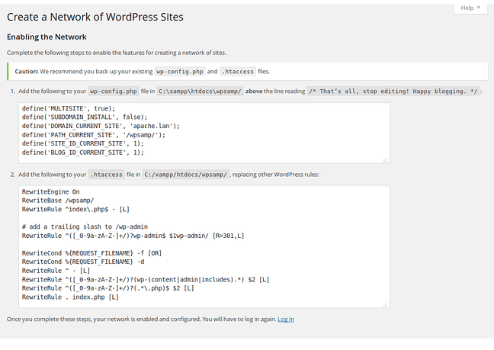Click inside the wp-config.php code textarea
The width and height of the screenshot is (494, 350).
pos(204,133)
